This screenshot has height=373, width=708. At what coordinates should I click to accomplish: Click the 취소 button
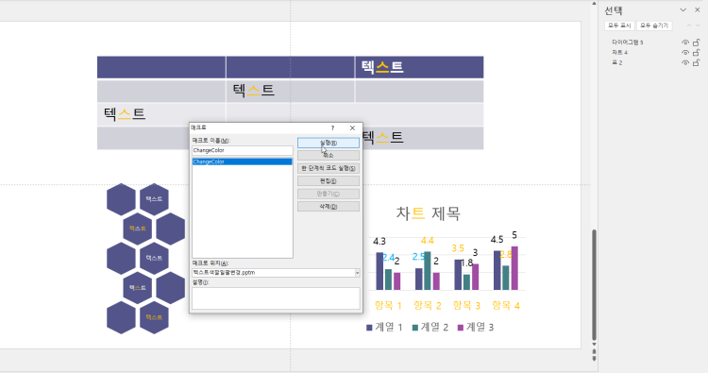click(x=329, y=156)
